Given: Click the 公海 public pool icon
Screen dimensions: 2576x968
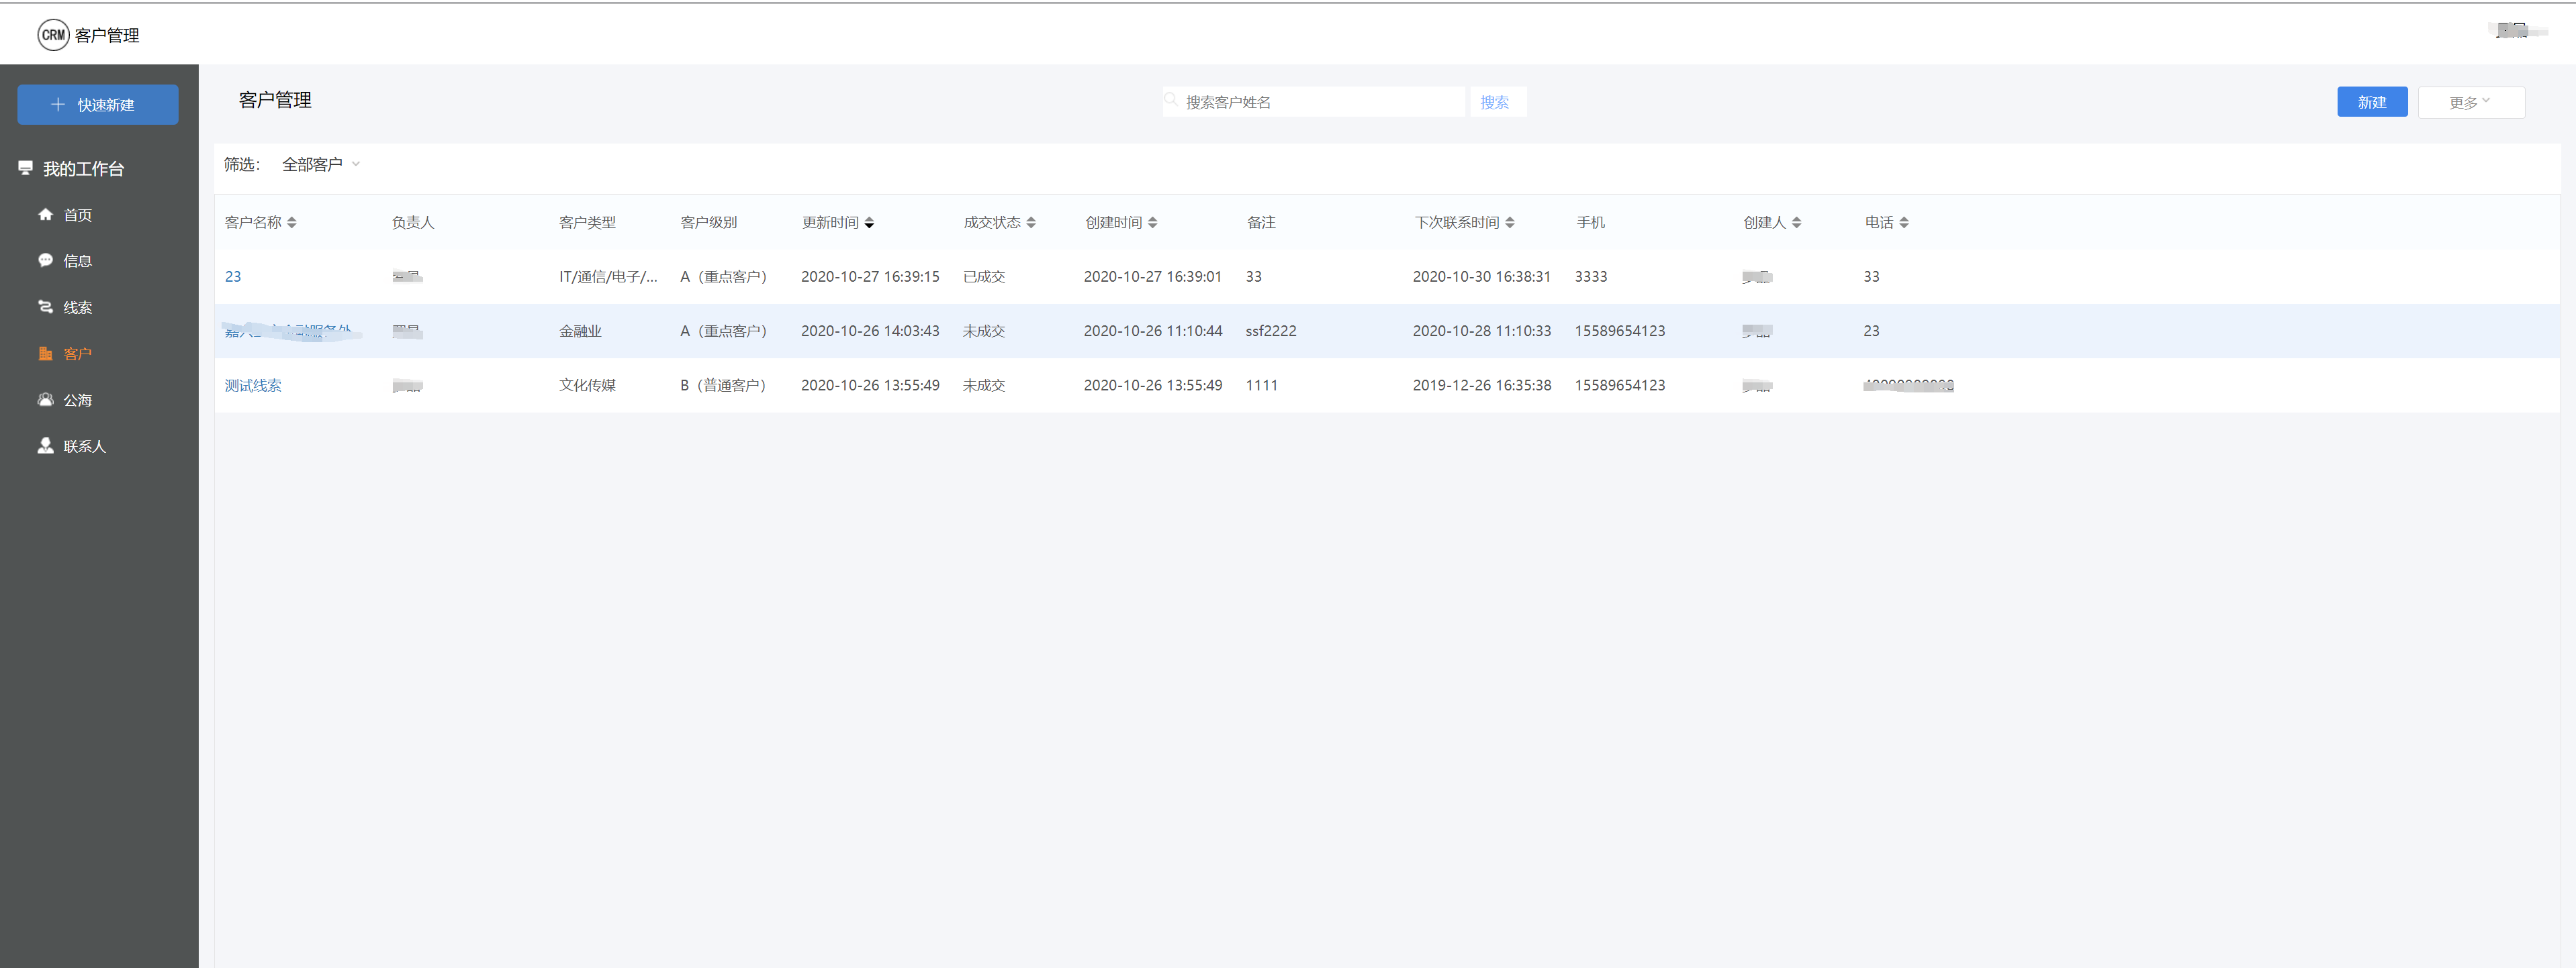Looking at the screenshot, I should tap(45, 400).
